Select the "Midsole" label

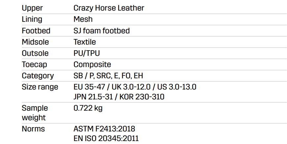pos(35,42)
